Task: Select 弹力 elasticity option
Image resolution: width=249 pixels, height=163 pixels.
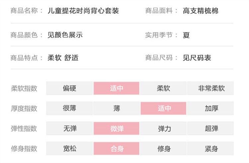Action: (164, 129)
